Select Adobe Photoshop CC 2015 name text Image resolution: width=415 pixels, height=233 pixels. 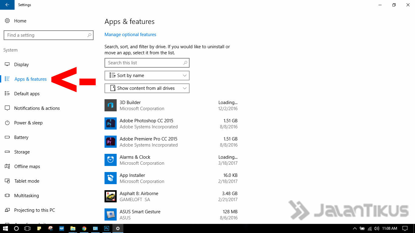(x=146, y=121)
